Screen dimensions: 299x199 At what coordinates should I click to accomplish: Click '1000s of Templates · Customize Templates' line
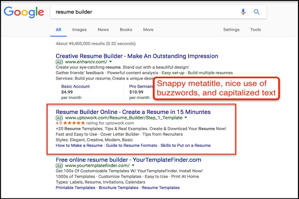(128, 177)
